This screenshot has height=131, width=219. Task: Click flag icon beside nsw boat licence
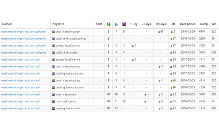(54, 102)
